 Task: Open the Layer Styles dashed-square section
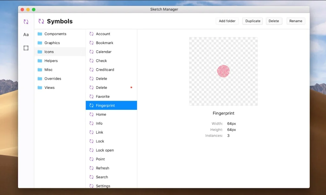26,48
